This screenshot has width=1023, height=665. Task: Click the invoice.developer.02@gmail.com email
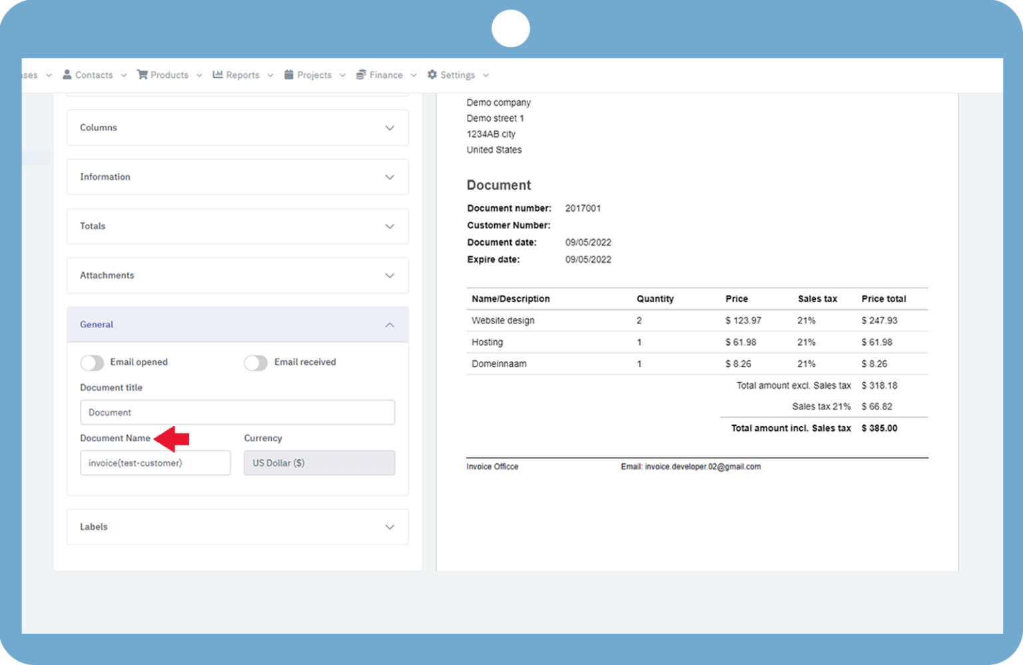(x=702, y=467)
